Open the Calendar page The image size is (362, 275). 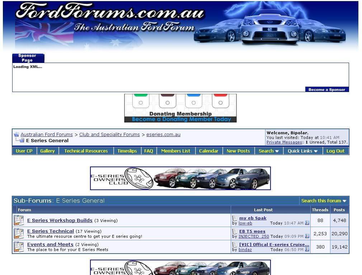click(x=209, y=151)
